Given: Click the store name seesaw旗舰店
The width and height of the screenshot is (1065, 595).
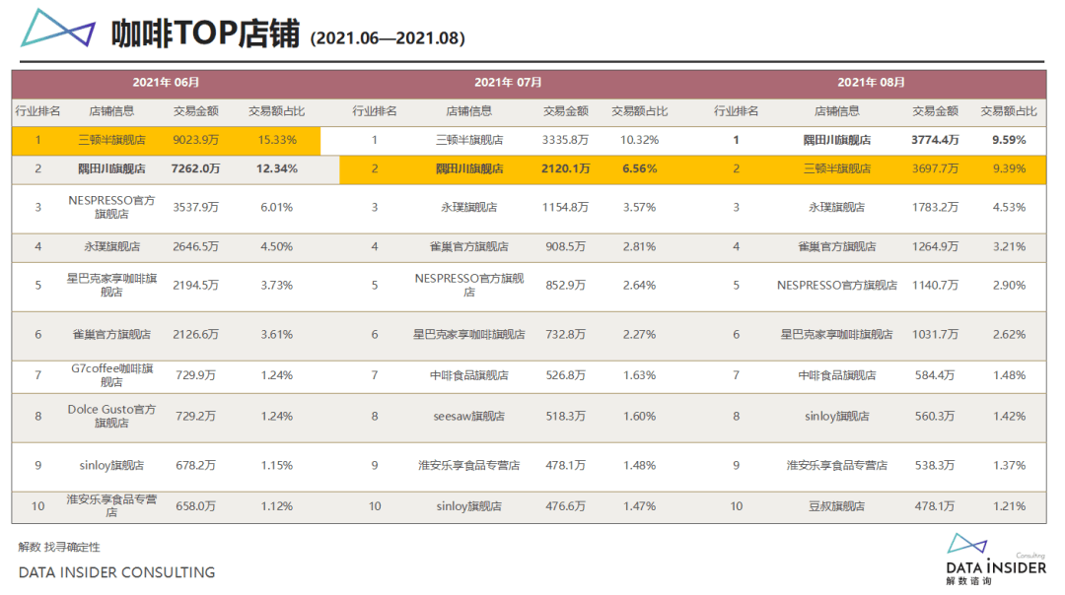Looking at the screenshot, I should 468,416.
